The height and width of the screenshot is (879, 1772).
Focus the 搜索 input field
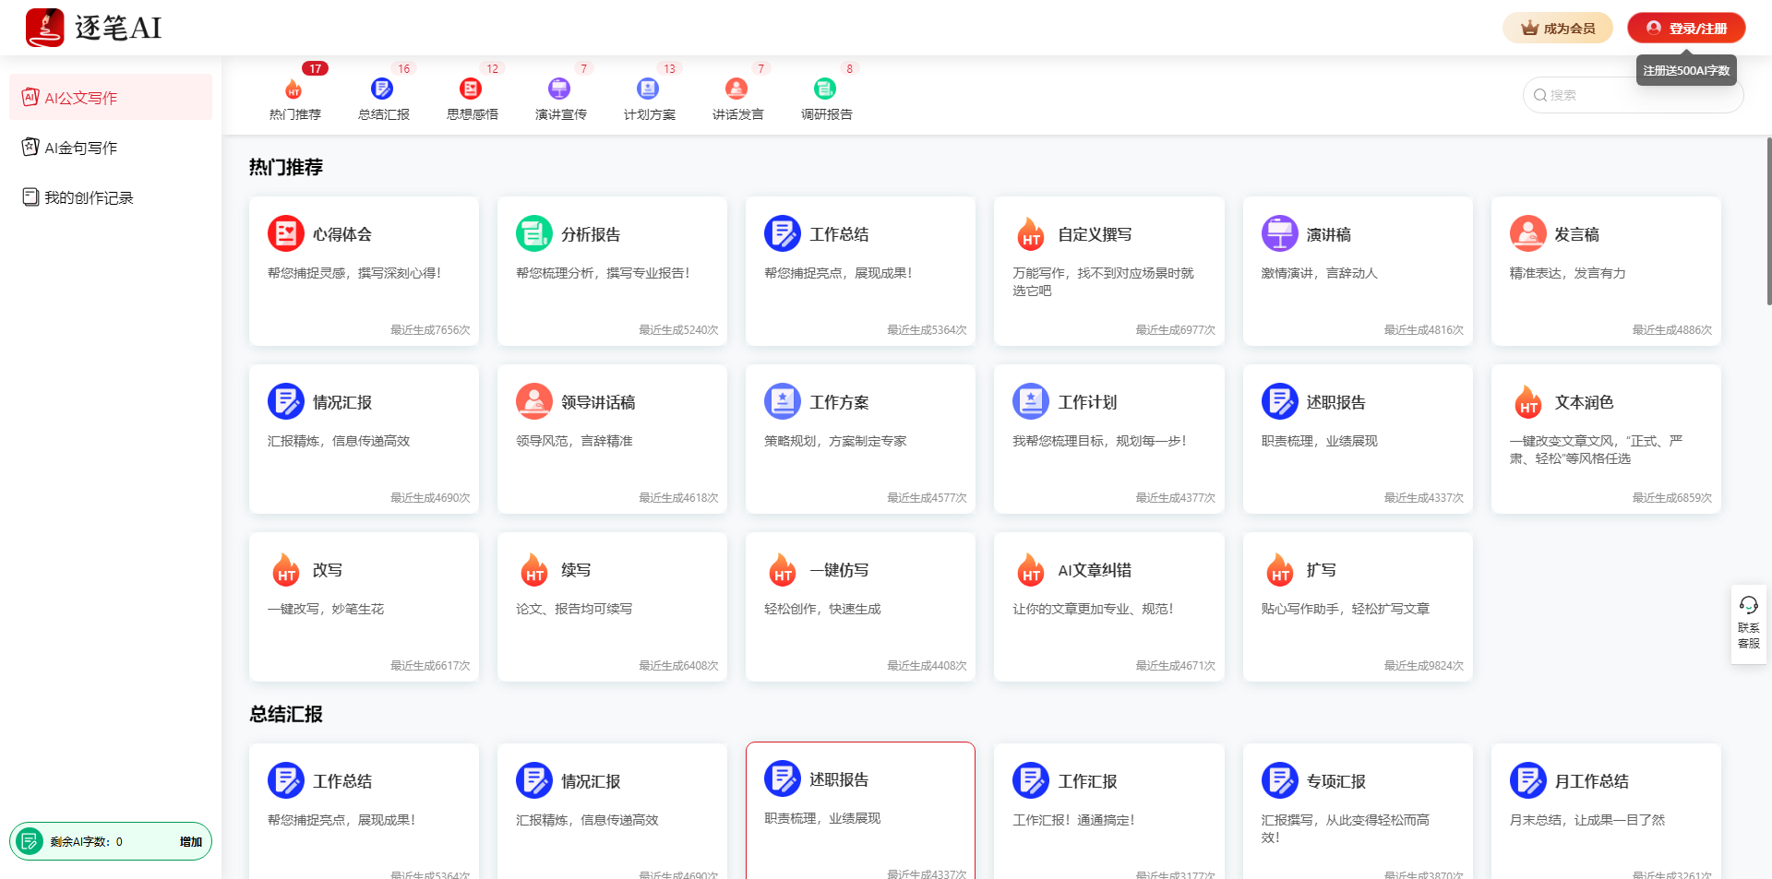[1633, 95]
